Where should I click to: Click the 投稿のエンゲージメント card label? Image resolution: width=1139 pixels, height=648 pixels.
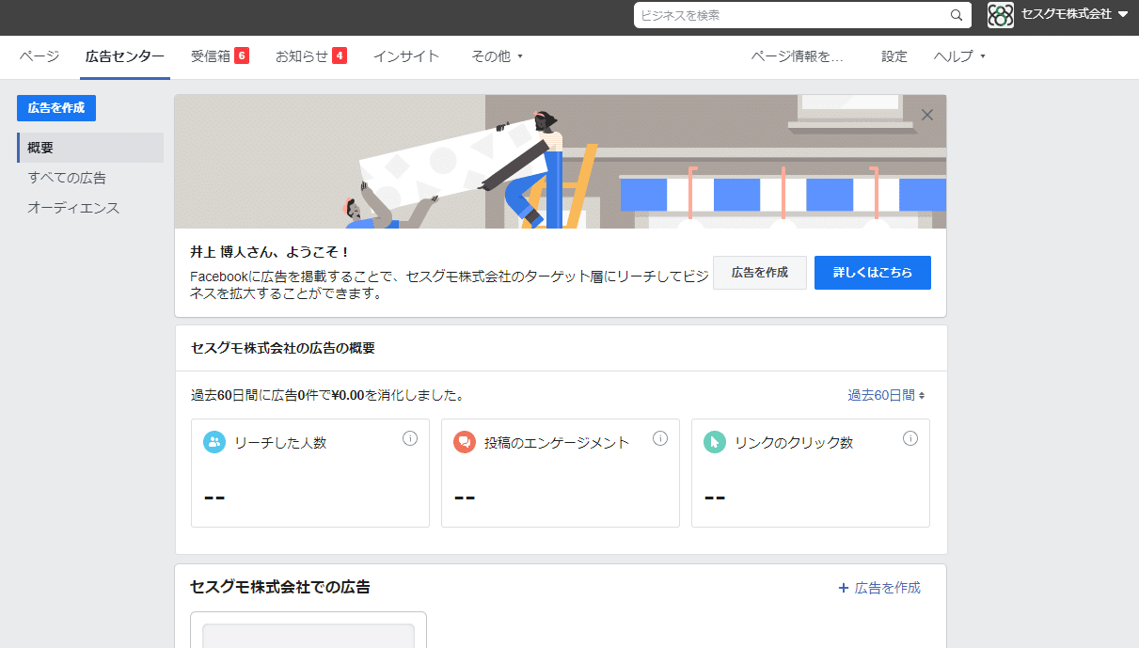[557, 443]
